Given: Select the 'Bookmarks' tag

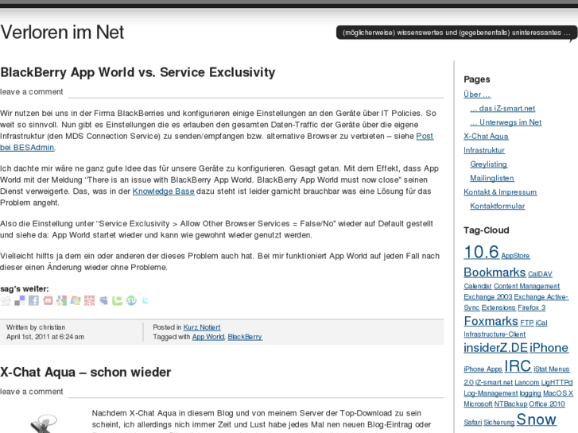Looking at the screenshot, I should pyautogui.click(x=495, y=273).
